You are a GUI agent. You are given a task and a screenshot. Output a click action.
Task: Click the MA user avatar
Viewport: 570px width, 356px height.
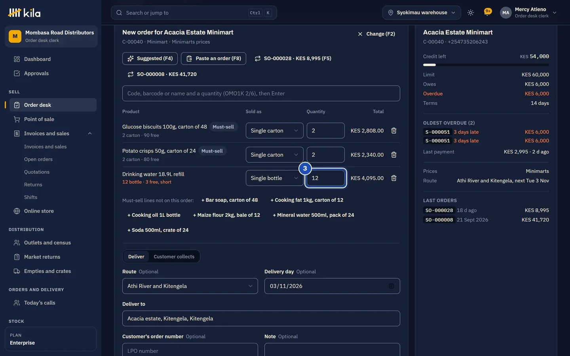coord(505,13)
